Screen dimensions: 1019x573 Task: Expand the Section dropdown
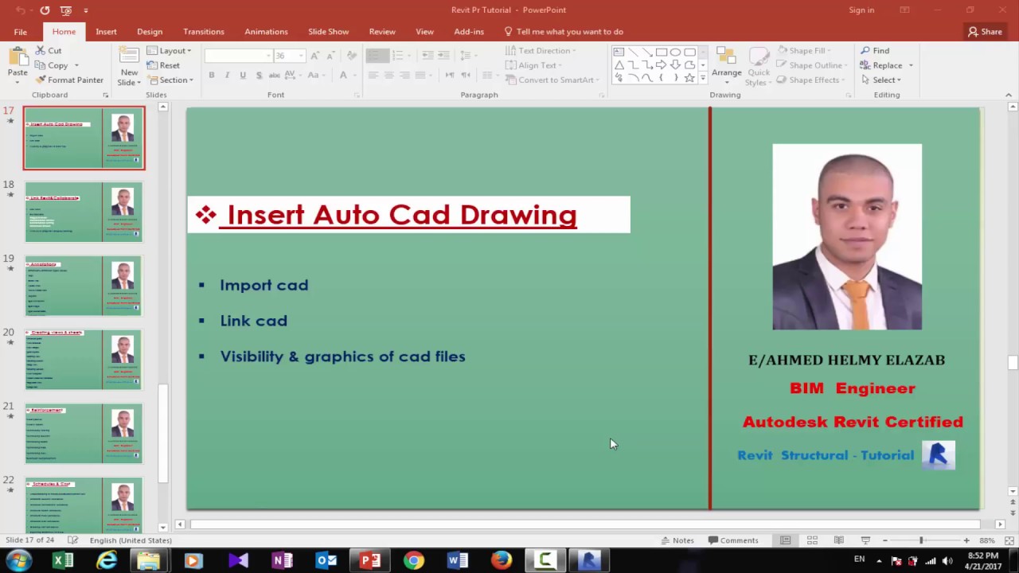[x=170, y=80]
